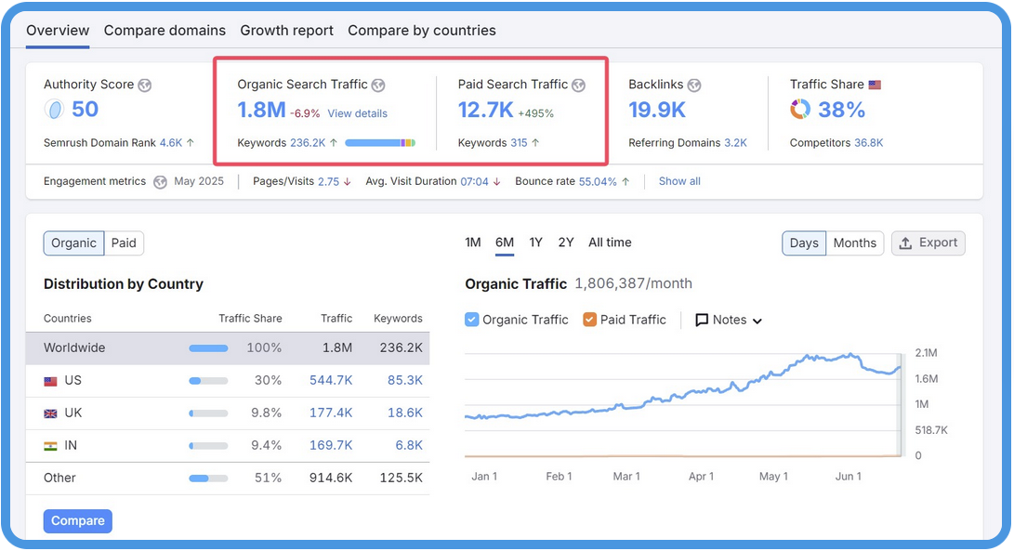Uncheck the Organic Traffic checkbox
Image resolution: width=1014 pixels, height=551 pixels.
pyautogui.click(x=472, y=320)
